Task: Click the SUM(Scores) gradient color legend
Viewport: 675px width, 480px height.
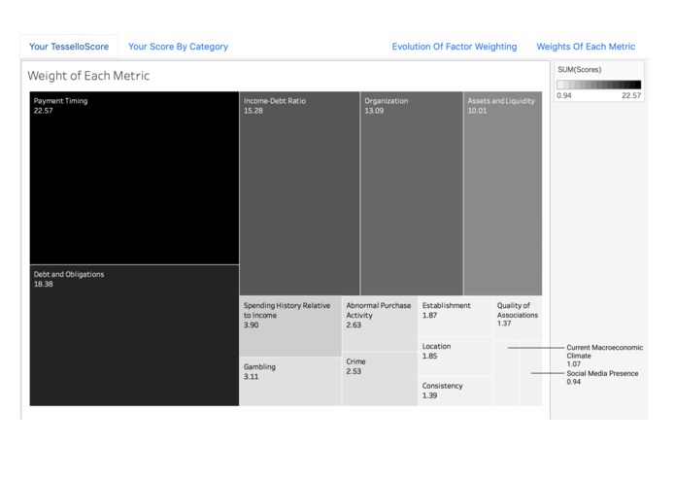Action: 599,85
